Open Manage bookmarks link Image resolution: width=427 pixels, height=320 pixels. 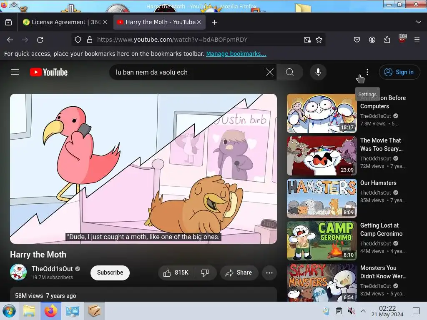tap(236, 54)
